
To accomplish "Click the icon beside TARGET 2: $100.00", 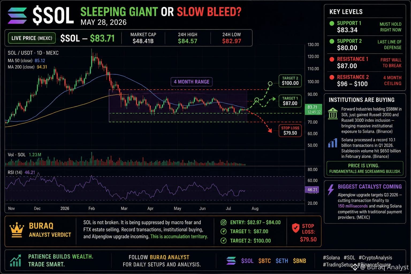I will point(223,241).
